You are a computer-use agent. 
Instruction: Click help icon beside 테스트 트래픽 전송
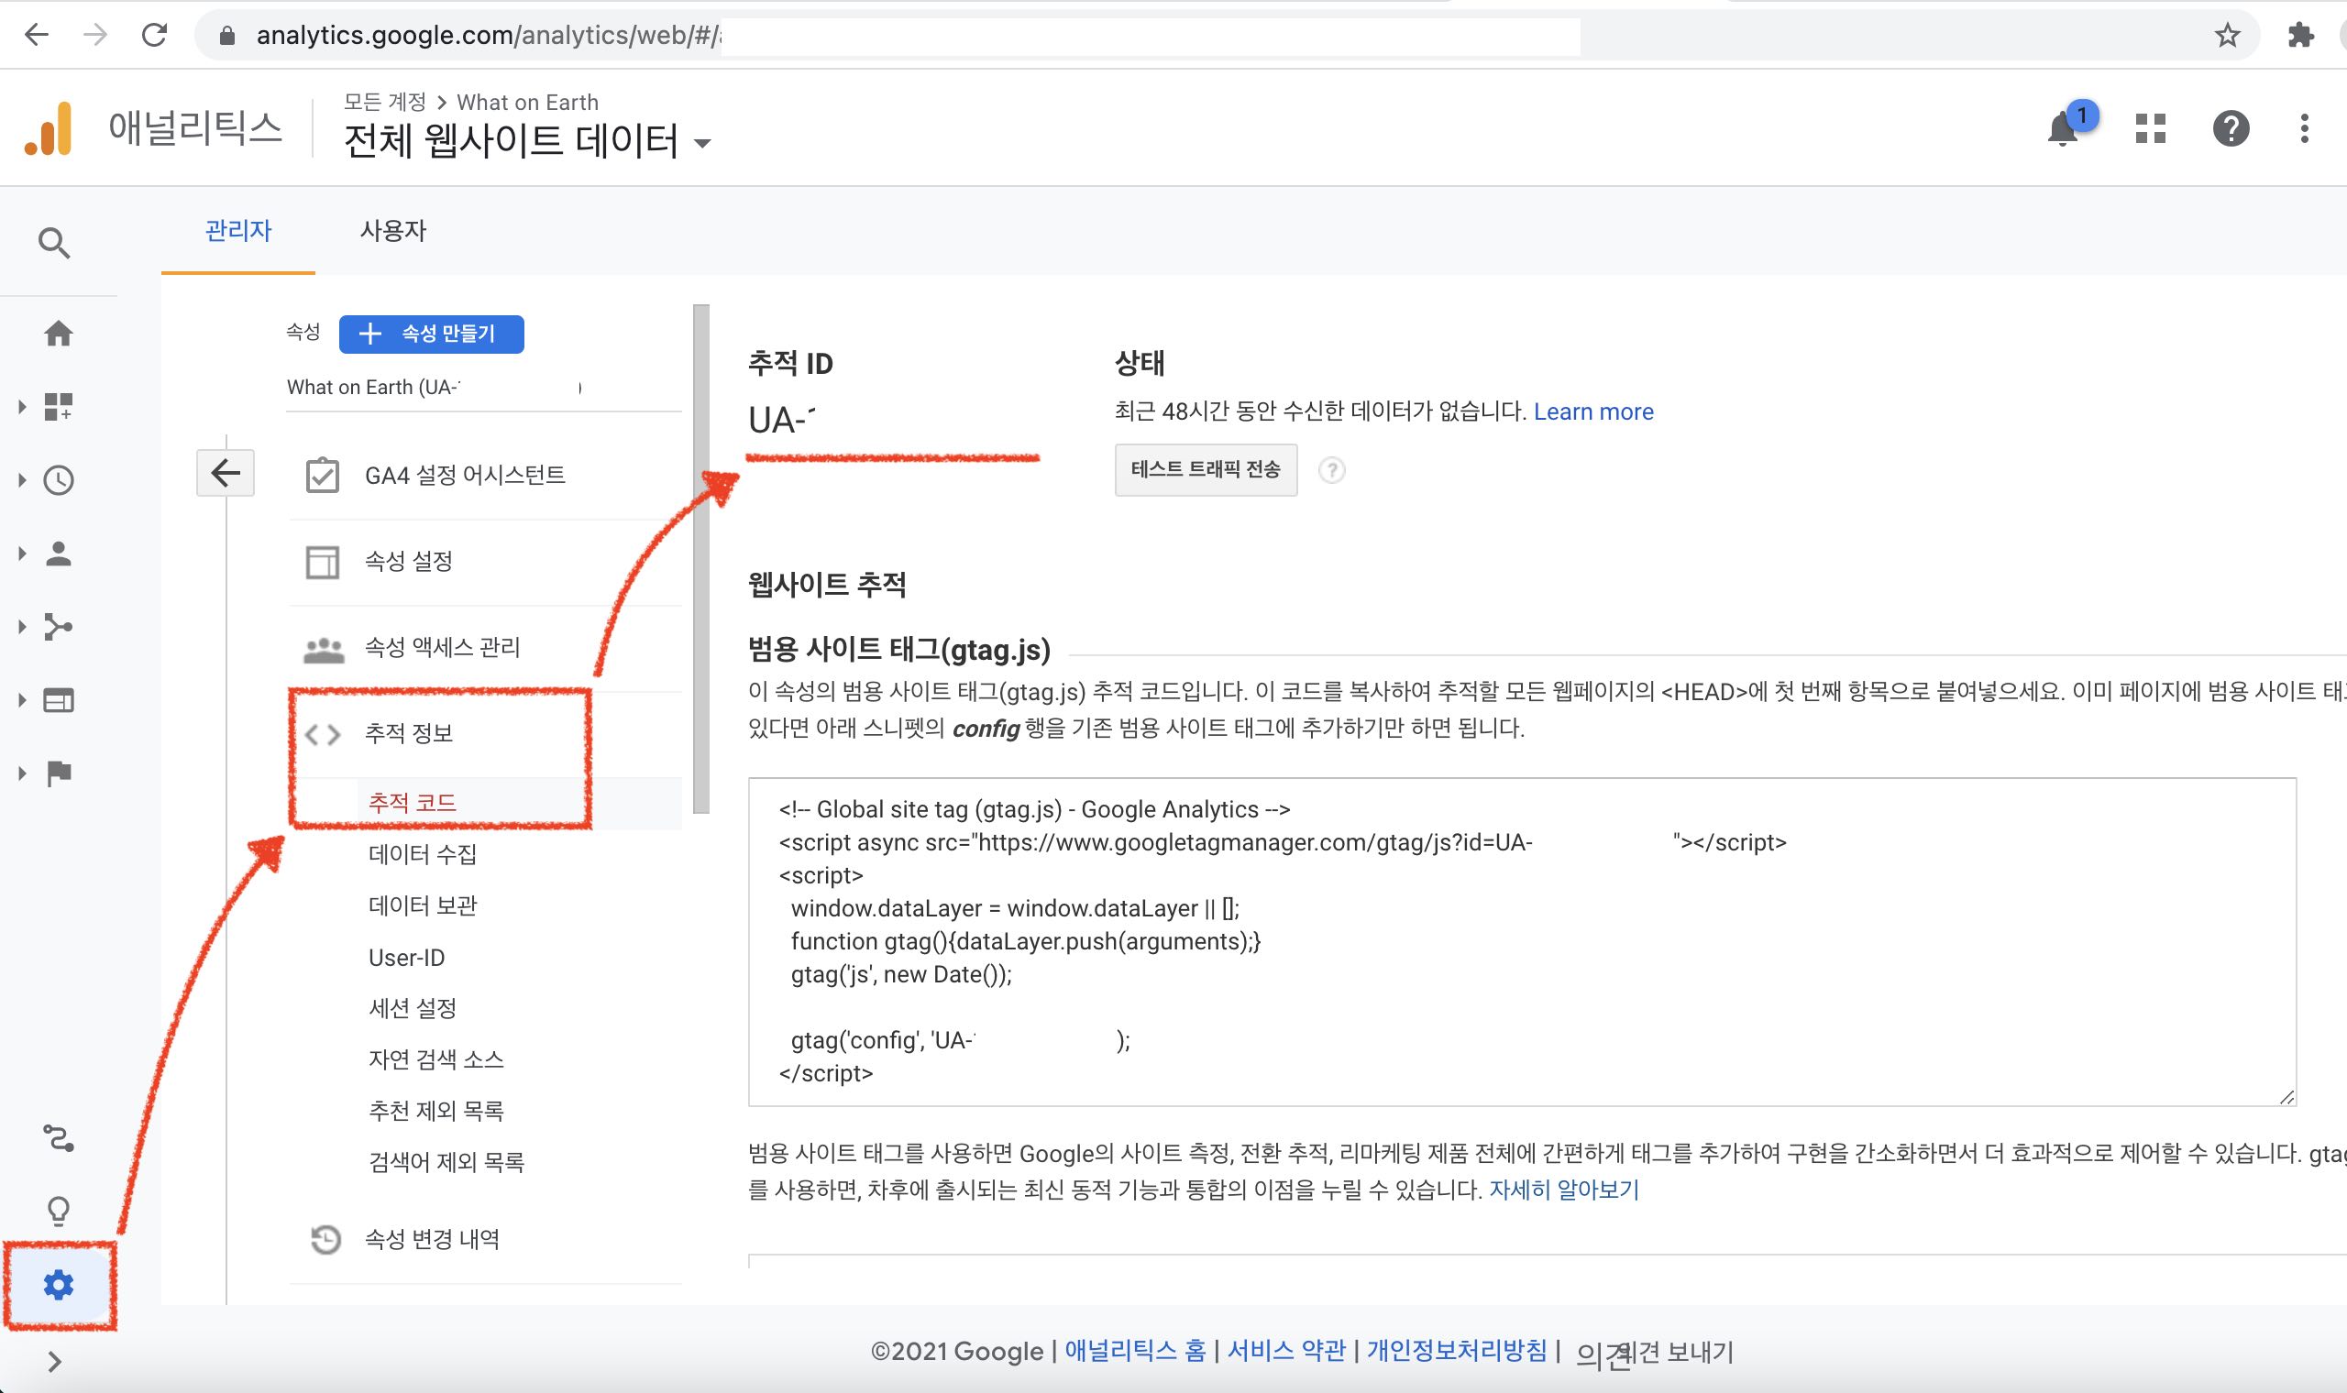click(1331, 470)
